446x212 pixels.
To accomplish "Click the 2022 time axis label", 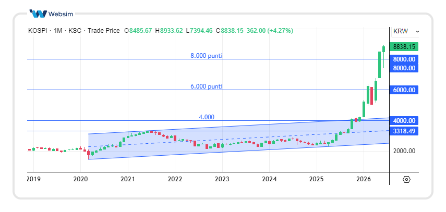I will coord(175,179).
